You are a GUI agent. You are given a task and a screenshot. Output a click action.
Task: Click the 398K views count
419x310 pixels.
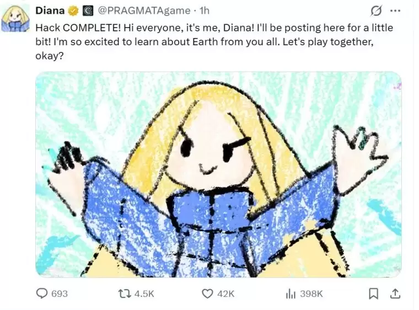click(311, 293)
